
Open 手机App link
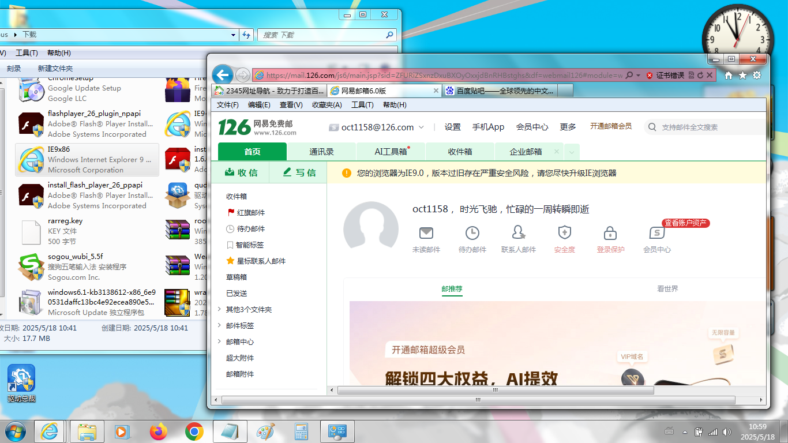(489, 127)
